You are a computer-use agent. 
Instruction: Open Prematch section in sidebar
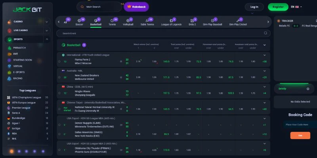pyautogui.click(x=19, y=48)
